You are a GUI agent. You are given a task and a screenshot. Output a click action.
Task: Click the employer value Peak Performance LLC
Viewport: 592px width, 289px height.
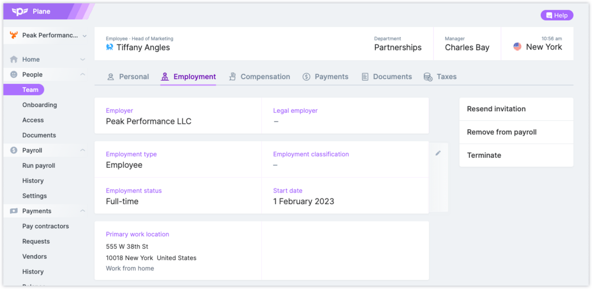pyautogui.click(x=149, y=122)
